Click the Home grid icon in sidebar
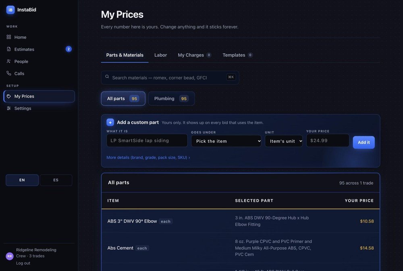Screen dimensions: 403x271 tap(9, 37)
